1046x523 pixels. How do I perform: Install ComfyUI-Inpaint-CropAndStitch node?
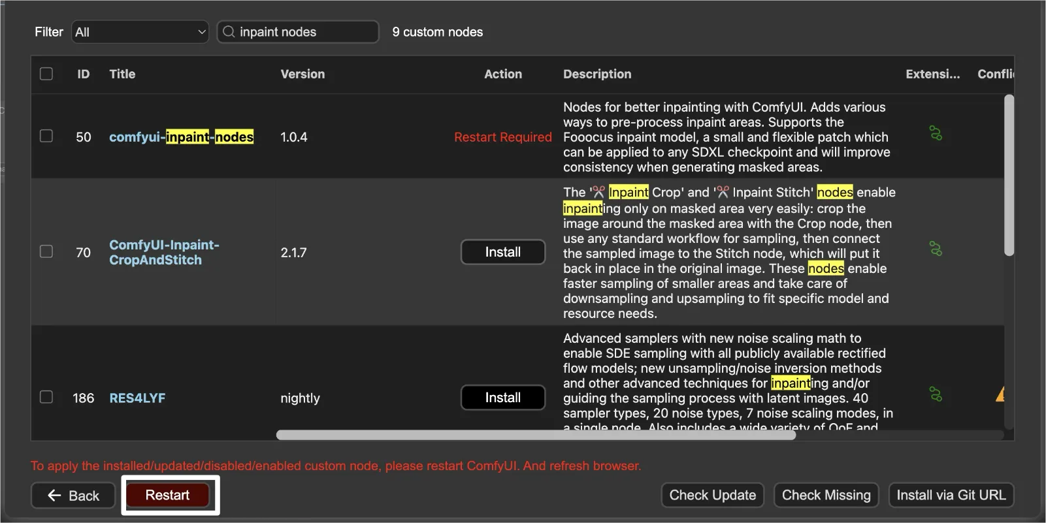[x=502, y=252]
